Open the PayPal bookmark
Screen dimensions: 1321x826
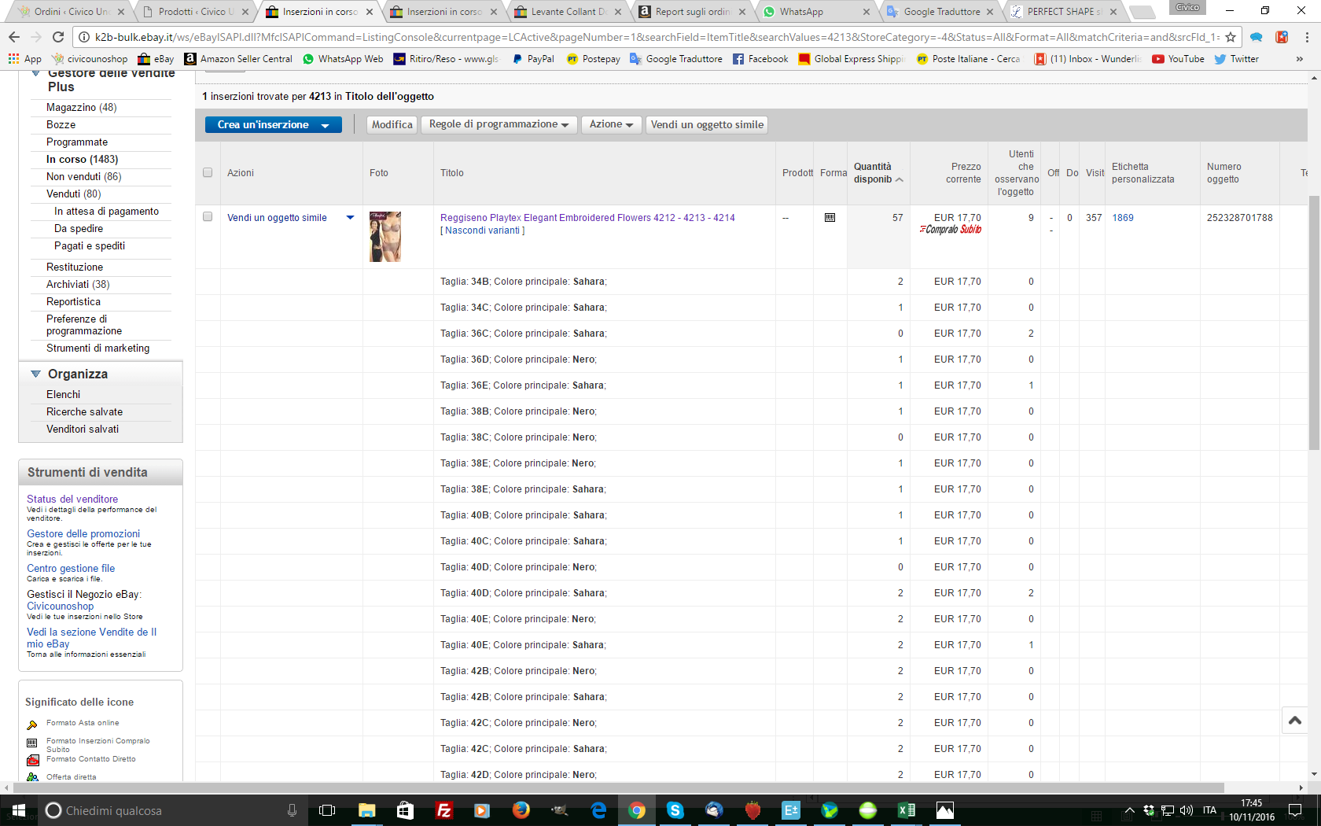coord(532,59)
